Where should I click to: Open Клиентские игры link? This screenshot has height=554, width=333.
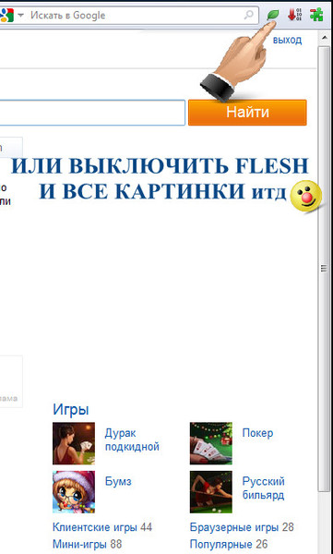[x=95, y=527]
